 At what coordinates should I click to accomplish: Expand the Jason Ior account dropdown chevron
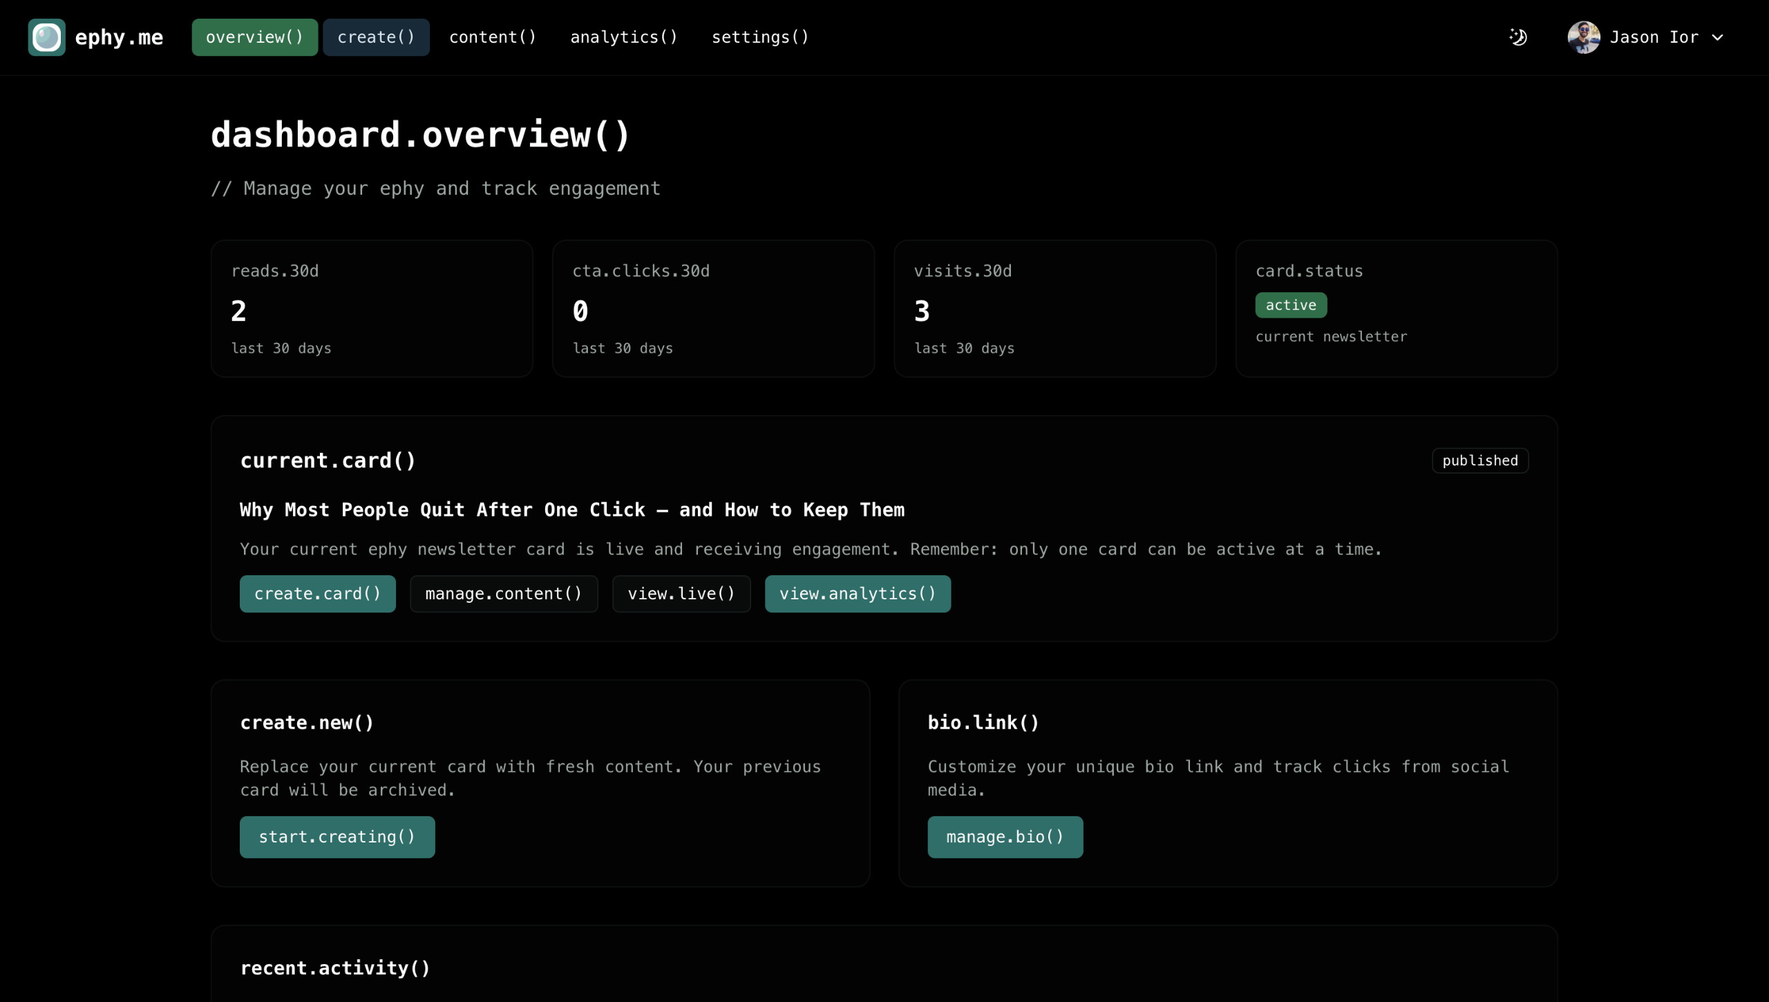pos(1718,38)
